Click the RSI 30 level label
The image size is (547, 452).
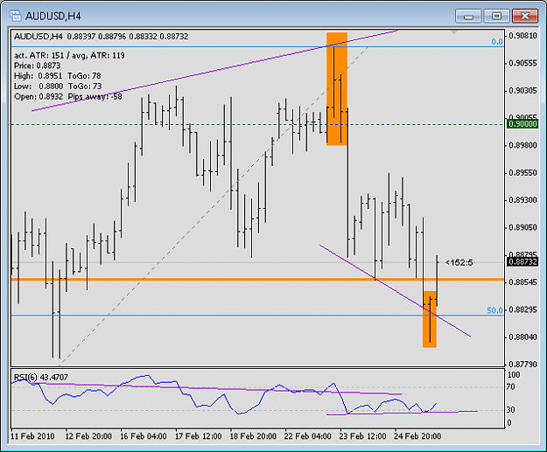pyautogui.click(x=511, y=410)
